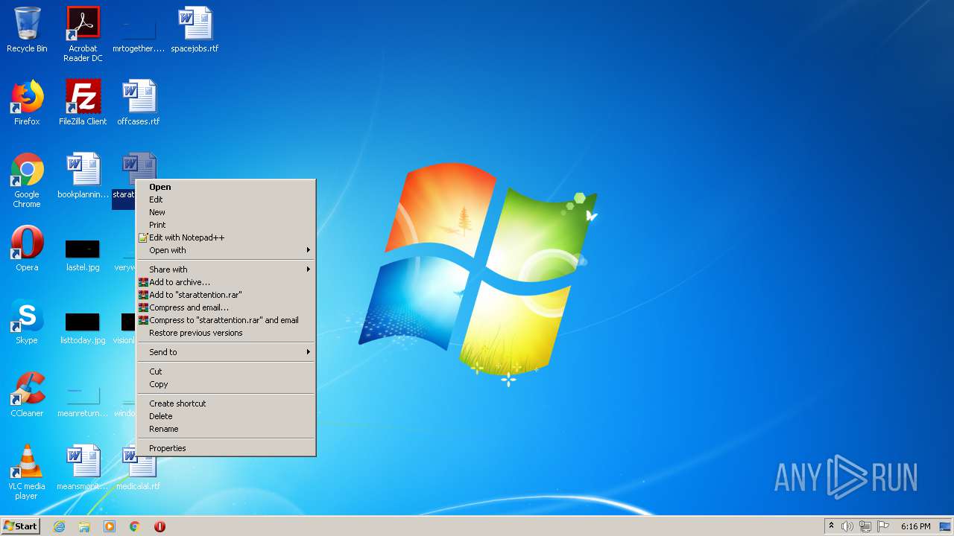Choose Add to archive... option
The height and width of the screenshot is (536, 954).
(x=226, y=282)
